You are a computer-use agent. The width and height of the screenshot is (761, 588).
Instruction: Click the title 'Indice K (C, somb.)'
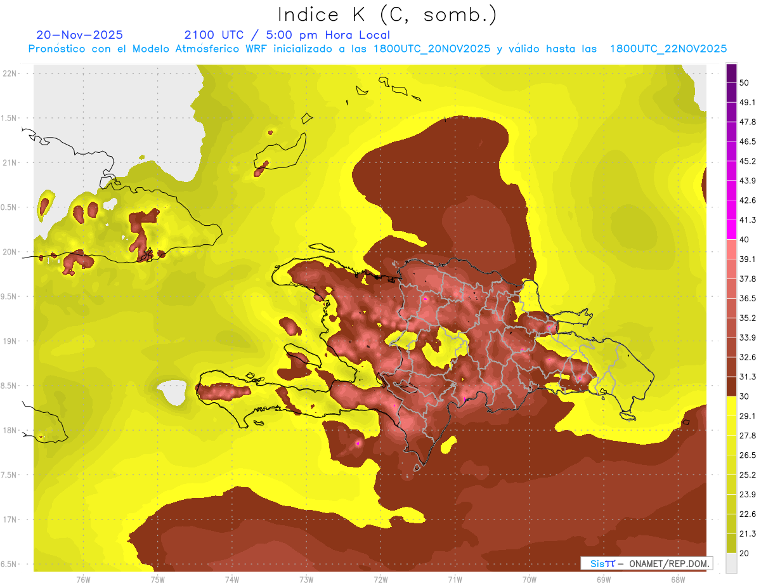(387, 15)
